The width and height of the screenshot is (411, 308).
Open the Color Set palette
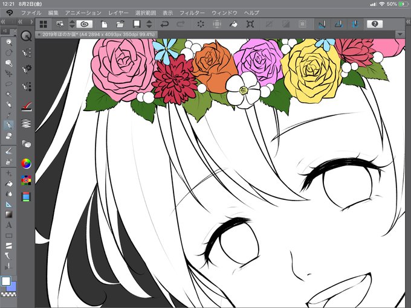pos(26,180)
